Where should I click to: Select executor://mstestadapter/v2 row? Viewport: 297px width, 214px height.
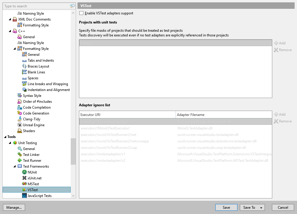[x=176, y=161]
